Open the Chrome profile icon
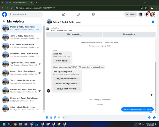The image size is (159, 127). click(x=152, y=8)
